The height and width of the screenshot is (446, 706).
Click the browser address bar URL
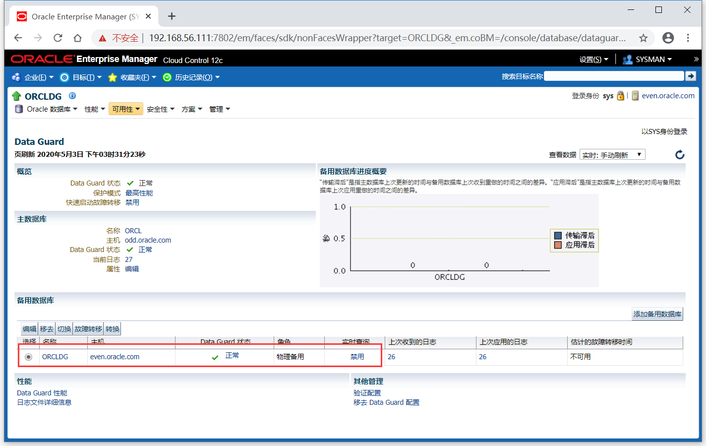click(387, 38)
